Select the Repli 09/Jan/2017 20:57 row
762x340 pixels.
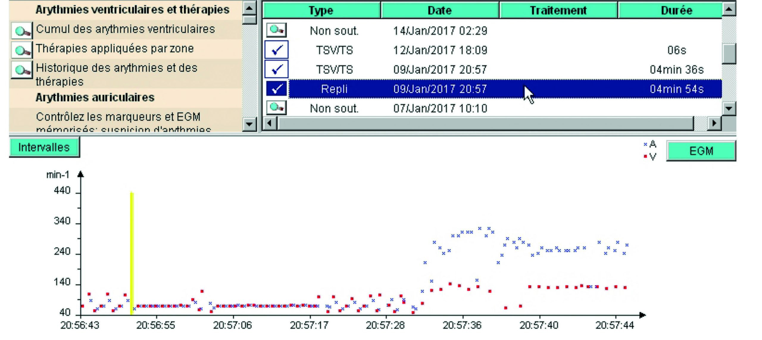click(x=439, y=89)
